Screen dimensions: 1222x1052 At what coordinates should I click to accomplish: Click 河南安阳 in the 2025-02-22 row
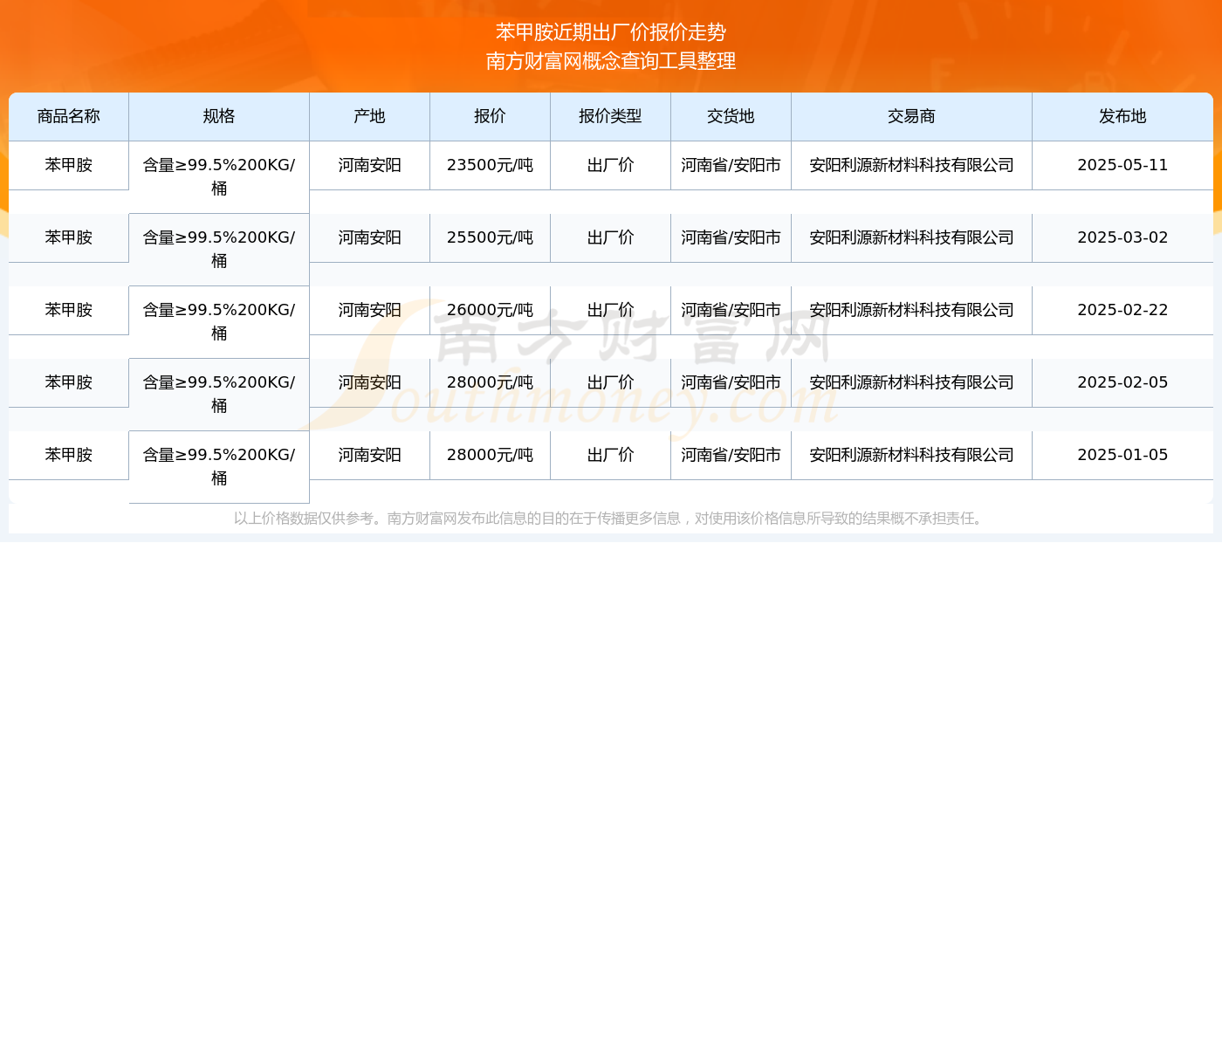click(x=369, y=310)
